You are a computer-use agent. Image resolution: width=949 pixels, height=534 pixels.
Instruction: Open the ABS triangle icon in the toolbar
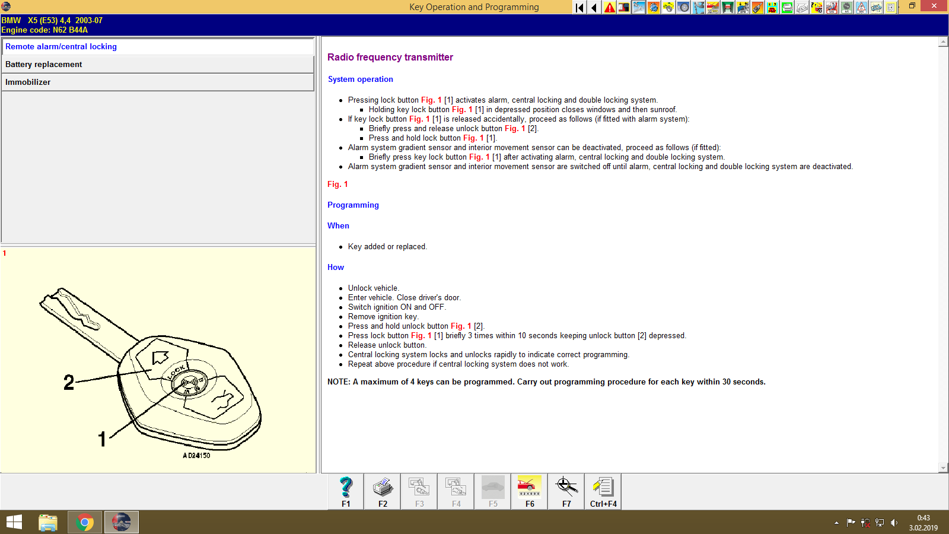coord(861,8)
